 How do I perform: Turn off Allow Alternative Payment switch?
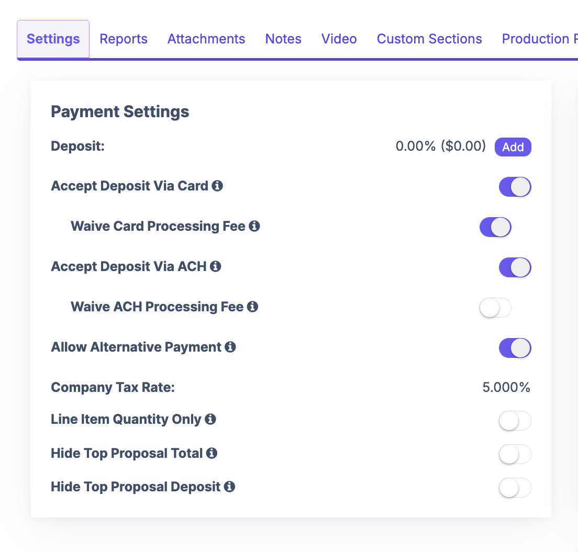515,348
